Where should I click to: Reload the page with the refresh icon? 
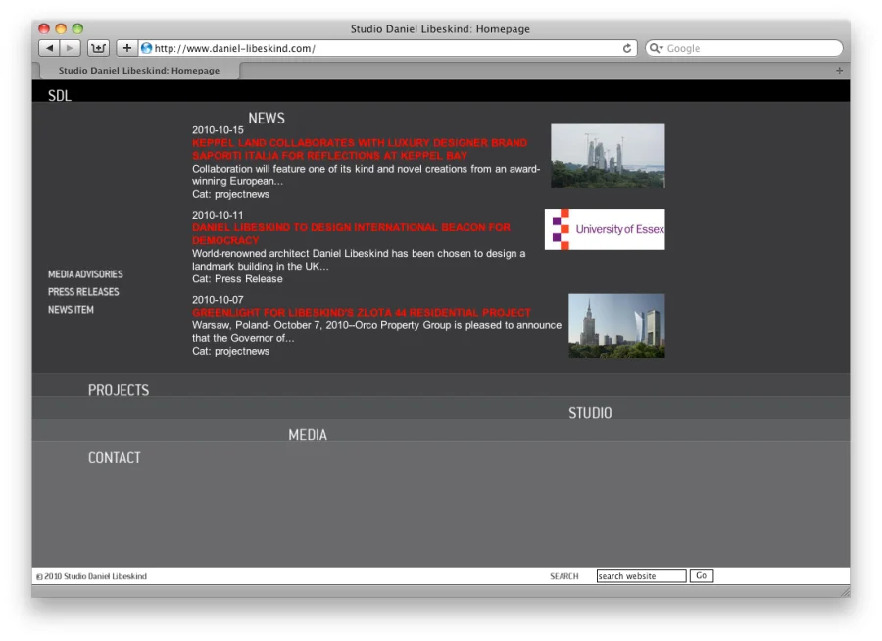[627, 48]
